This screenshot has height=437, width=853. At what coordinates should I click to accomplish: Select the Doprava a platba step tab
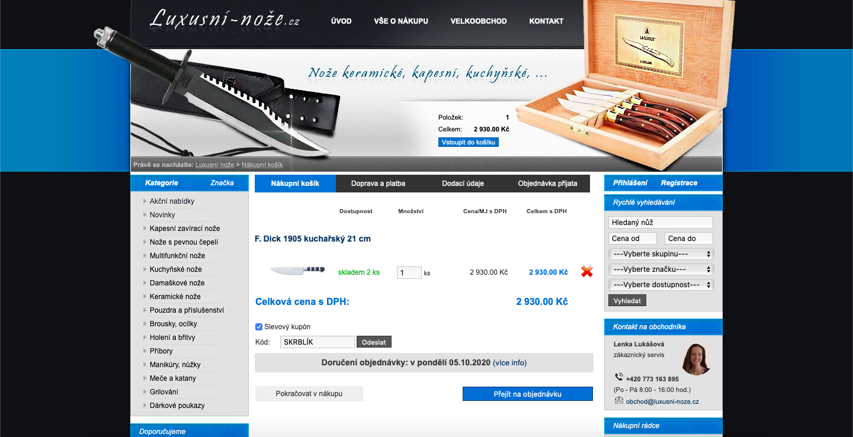coord(378,184)
